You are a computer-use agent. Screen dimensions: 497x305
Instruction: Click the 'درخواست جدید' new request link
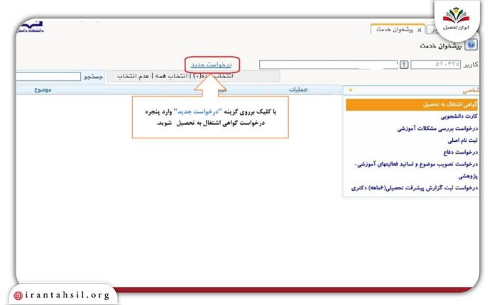[x=211, y=65]
